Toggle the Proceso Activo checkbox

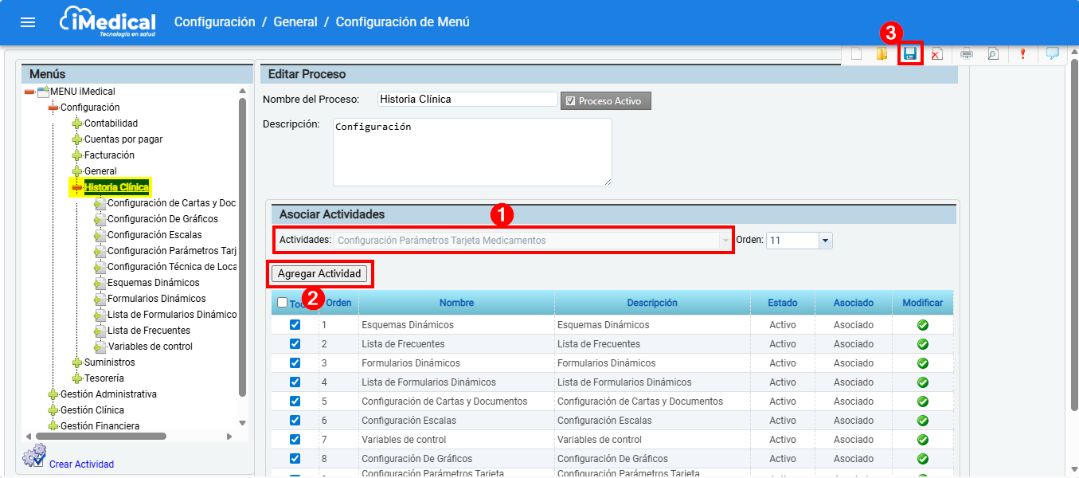click(569, 101)
